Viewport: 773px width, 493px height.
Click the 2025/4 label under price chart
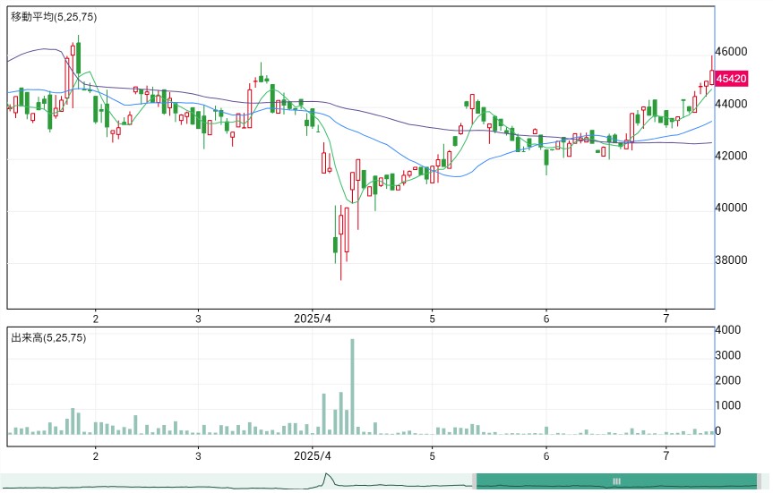[x=313, y=319]
